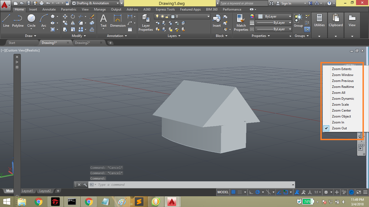Open the layer selection dropdown
The width and height of the screenshot is (369, 207).
tap(182, 16)
